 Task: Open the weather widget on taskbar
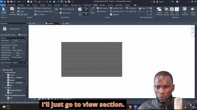click(x=6, y=107)
